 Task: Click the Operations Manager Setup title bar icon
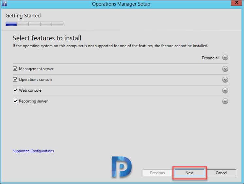4,3
